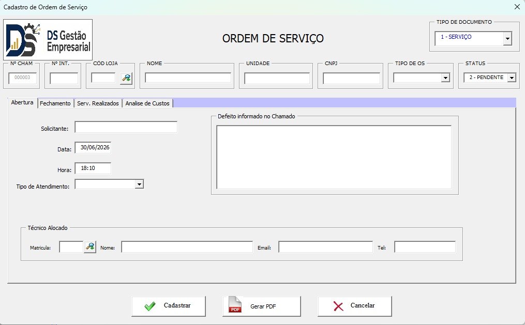Click the Gerar PDF button label
This screenshot has height=325, width=525.
click(263, 306)
